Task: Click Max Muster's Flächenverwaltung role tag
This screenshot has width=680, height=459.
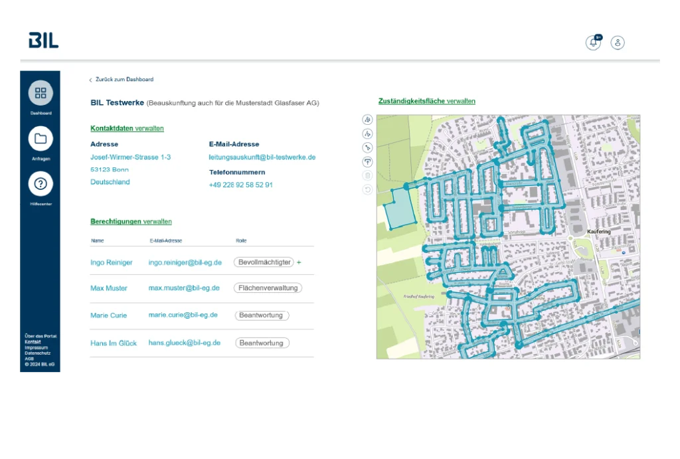Action: pos(268,288)
